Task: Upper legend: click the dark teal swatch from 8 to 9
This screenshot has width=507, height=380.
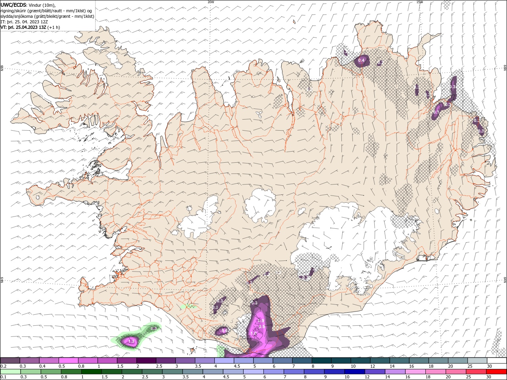Action: 321,361
